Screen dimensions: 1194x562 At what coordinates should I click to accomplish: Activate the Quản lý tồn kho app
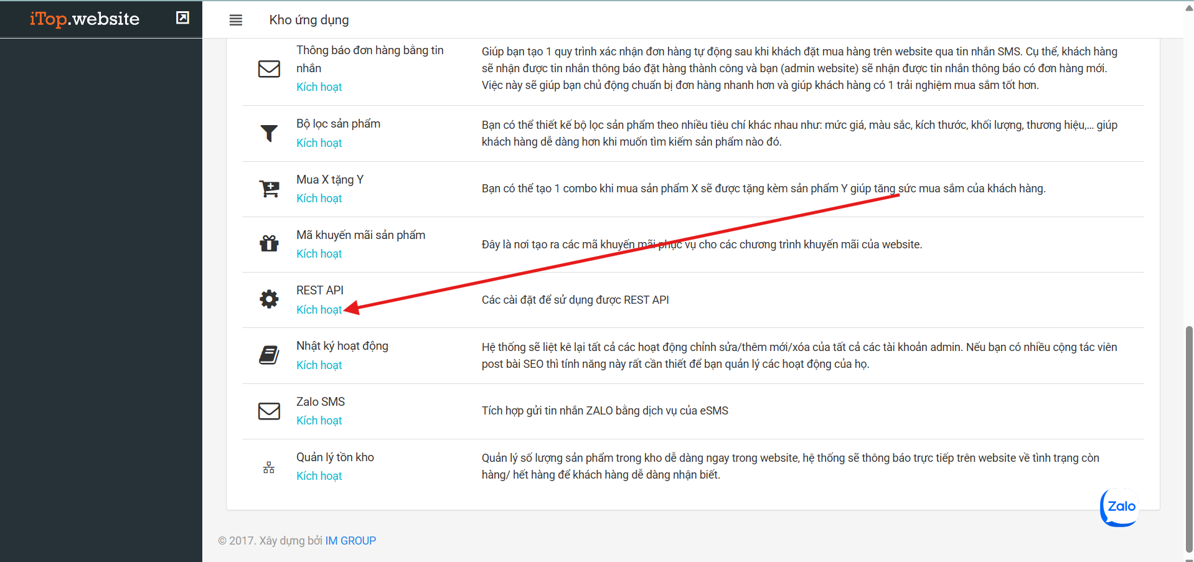click(319, 476)
